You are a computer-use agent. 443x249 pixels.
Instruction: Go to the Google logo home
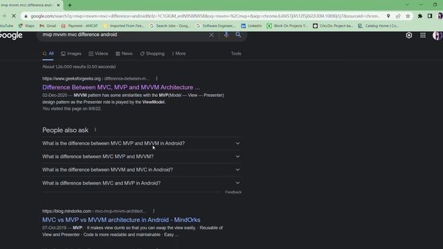[11, 35]
